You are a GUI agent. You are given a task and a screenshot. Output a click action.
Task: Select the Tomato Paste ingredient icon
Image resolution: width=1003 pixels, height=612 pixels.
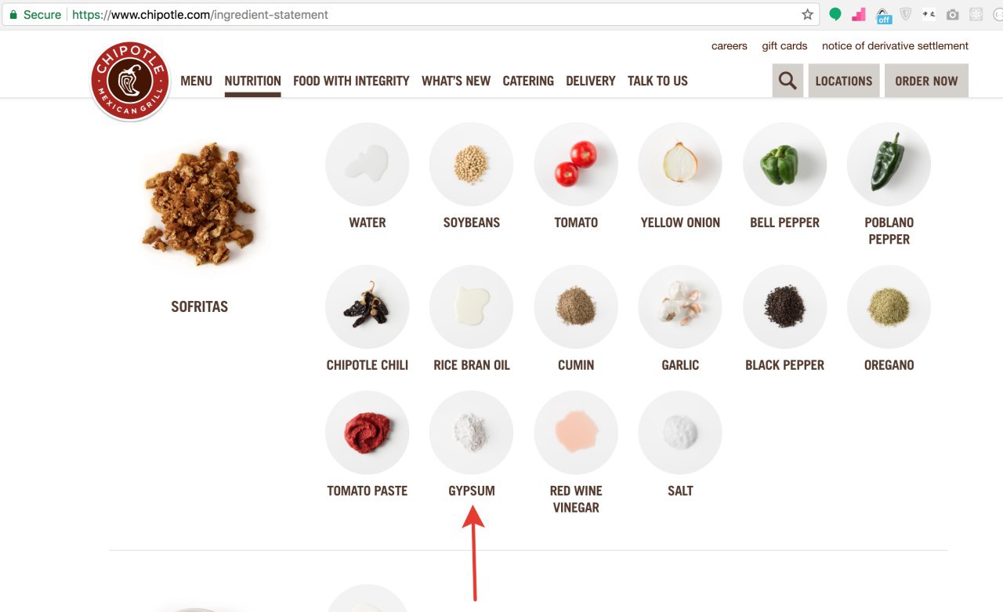click(367, 433)
